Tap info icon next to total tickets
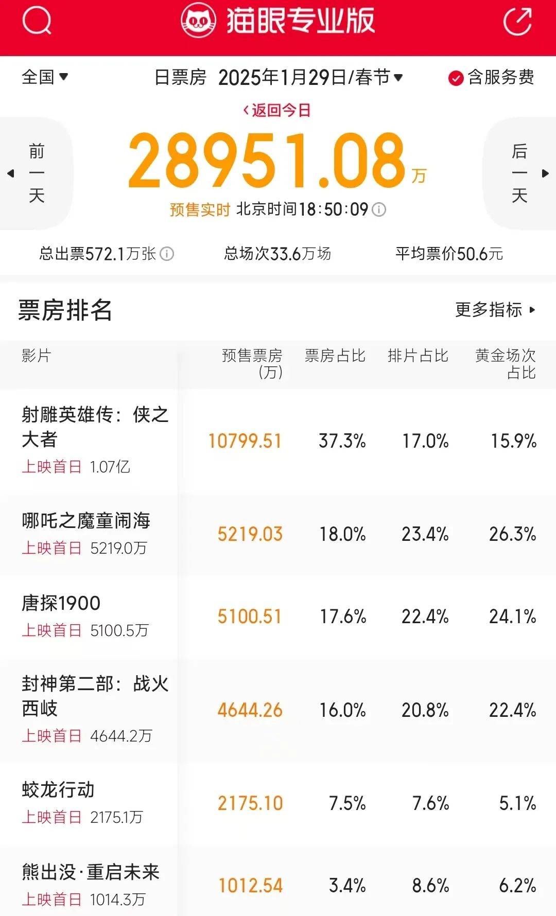The image size is (556, 916). click(167, 254)
